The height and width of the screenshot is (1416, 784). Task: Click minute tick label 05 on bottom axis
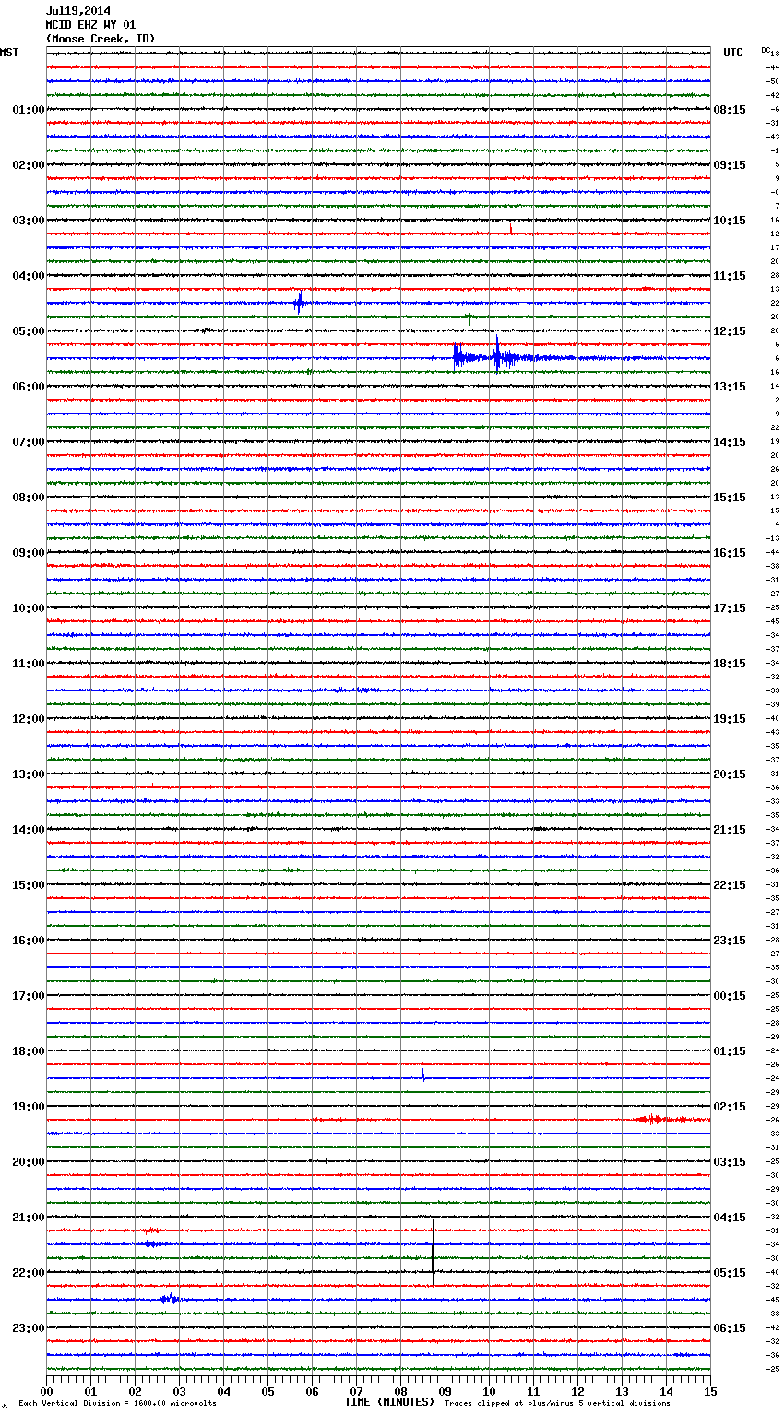coord(267,1391)
